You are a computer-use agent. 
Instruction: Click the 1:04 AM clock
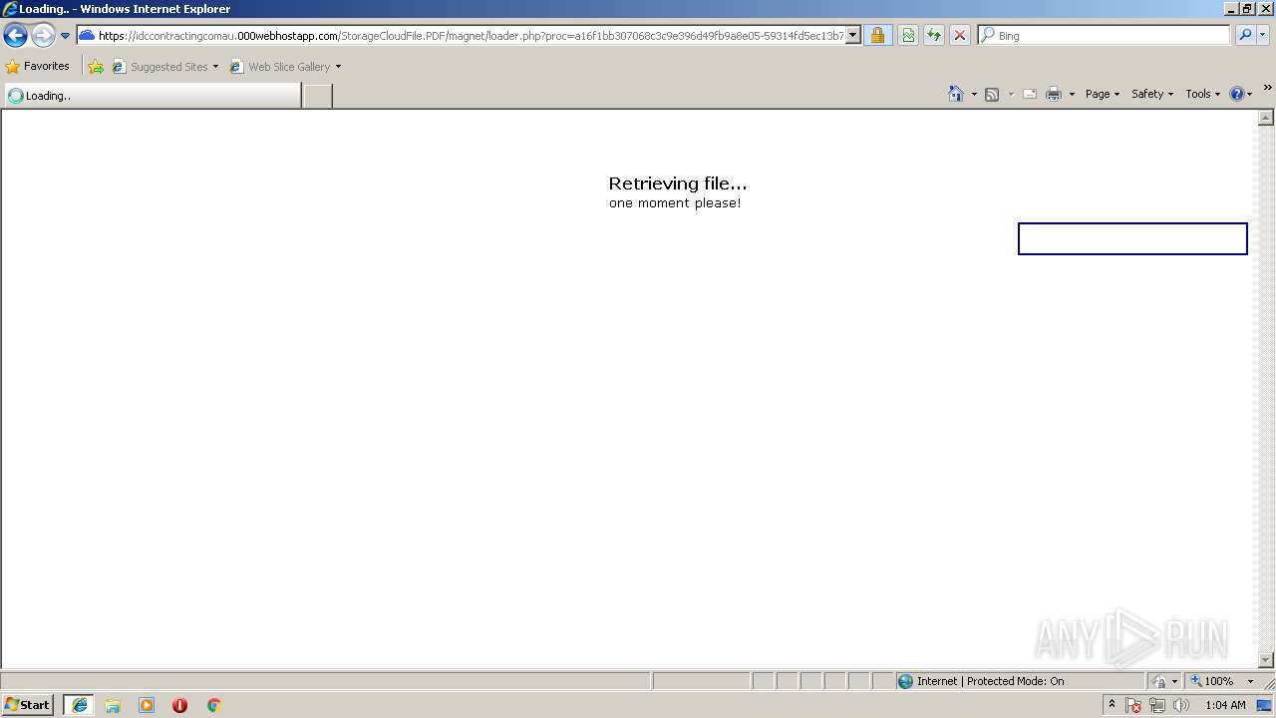(1225, 705)
